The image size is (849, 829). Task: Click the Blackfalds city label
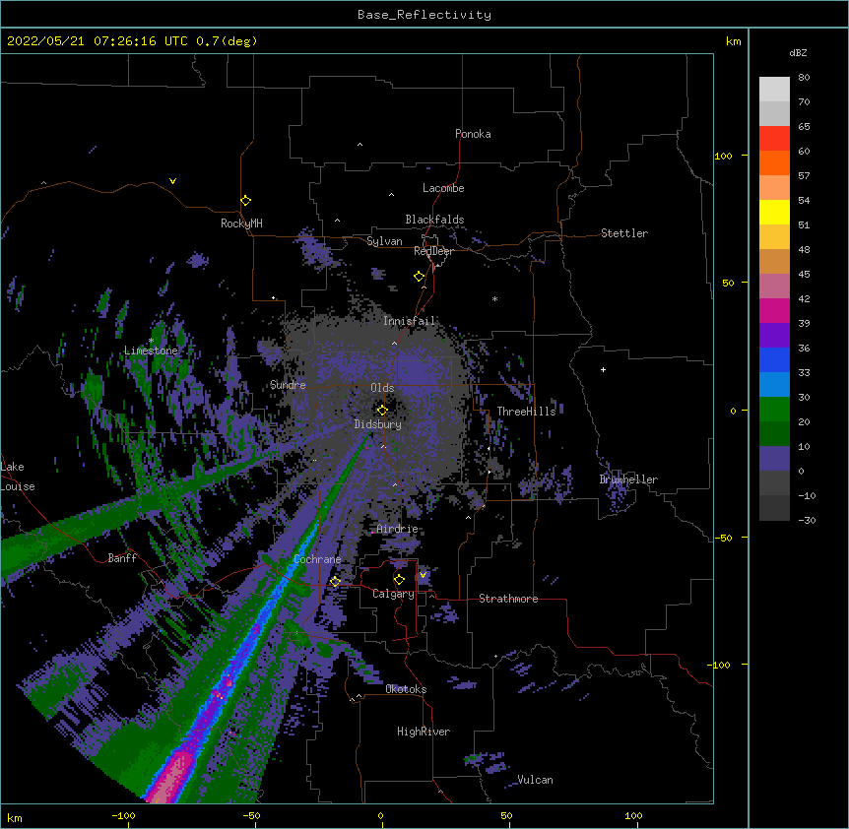coord(434,220)
